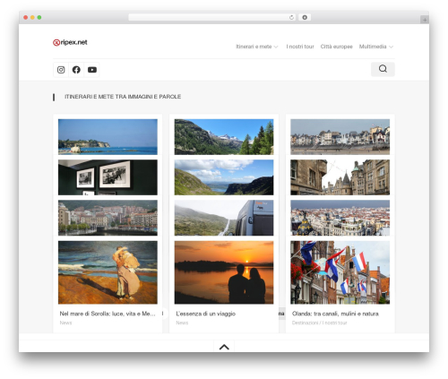Open Città europee menu item
The height and width of the screenshot is (379, 448).
coord(337,47)
